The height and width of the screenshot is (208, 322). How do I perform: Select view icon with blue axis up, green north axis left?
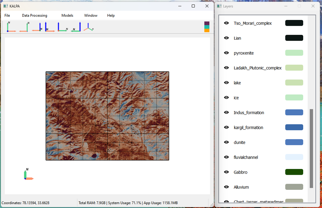76,27
